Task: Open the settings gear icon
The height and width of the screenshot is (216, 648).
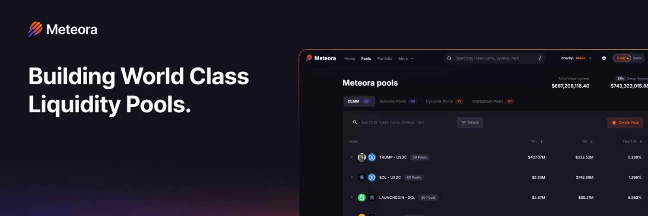Action: tap(604, 58)
